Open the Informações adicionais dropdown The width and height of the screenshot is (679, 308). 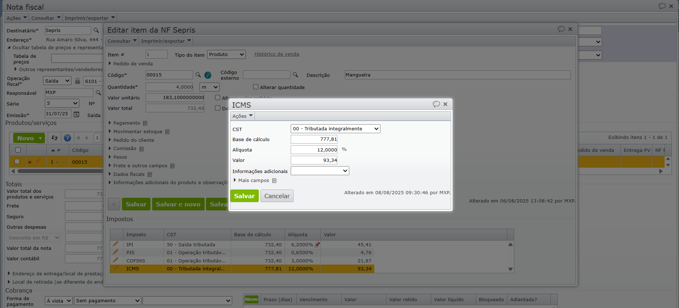pyautogui.click(x=320, y=171)
